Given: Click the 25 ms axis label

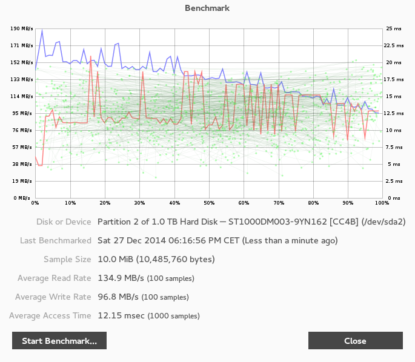Looking at the screenshot, I should pyautogui.click(x=394, y=28).
